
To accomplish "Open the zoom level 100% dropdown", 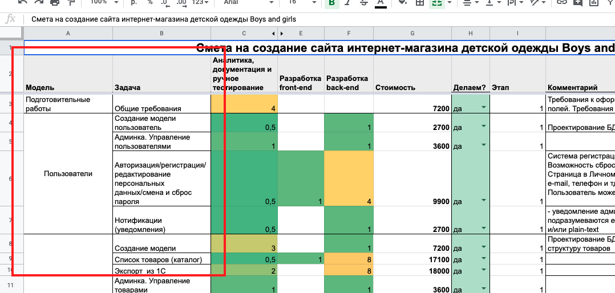I will pos(104,2).
